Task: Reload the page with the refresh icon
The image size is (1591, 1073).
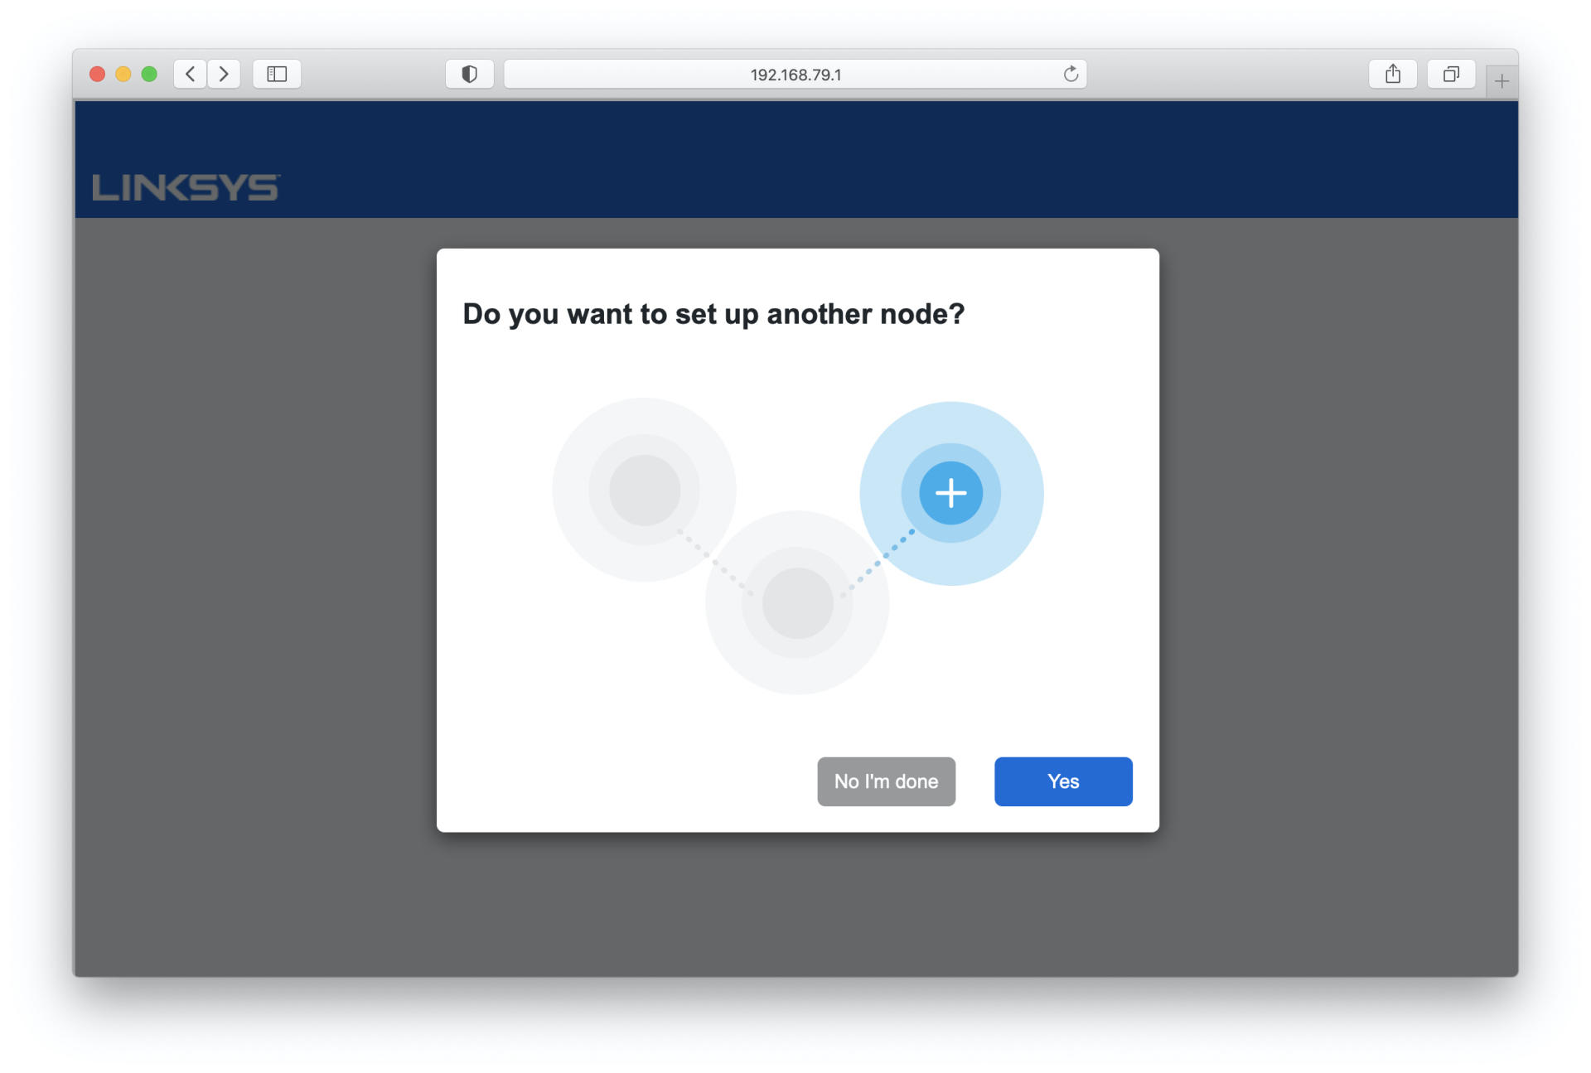Action: [1071, 75]
